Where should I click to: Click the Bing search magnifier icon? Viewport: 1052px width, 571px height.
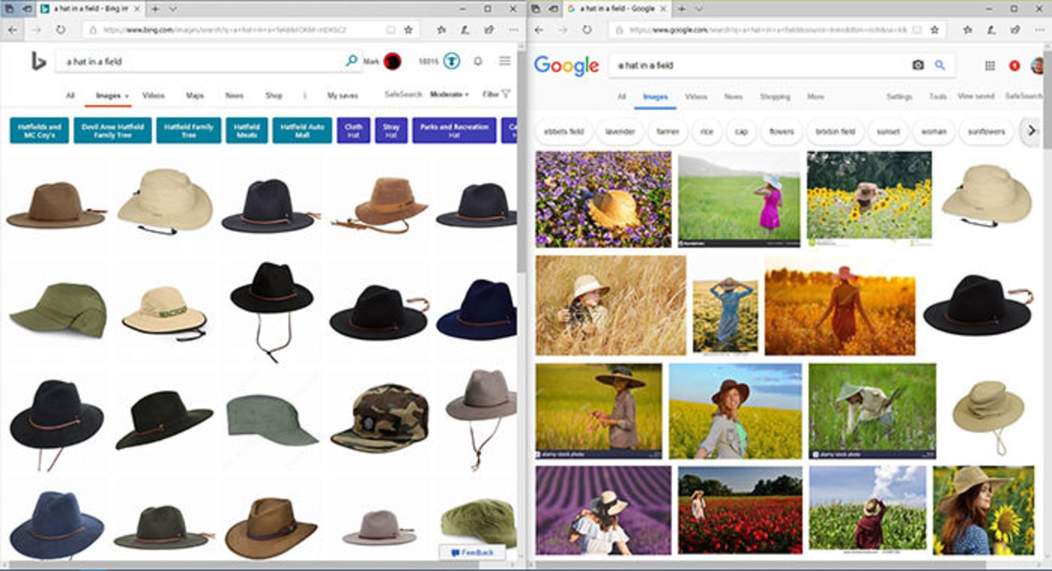coord(351,61)
